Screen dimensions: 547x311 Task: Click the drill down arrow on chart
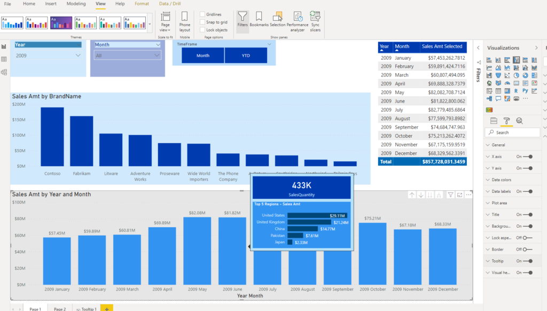click(x=421, y=195)
